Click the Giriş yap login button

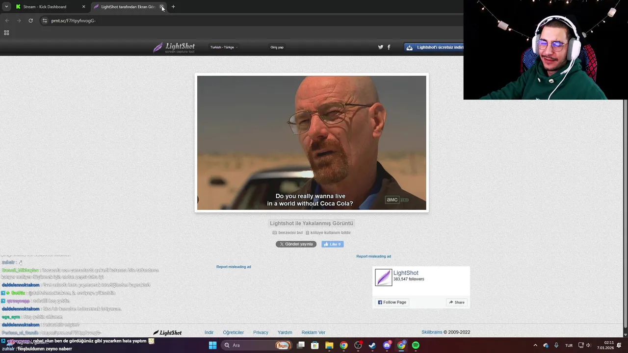[277, 48]
